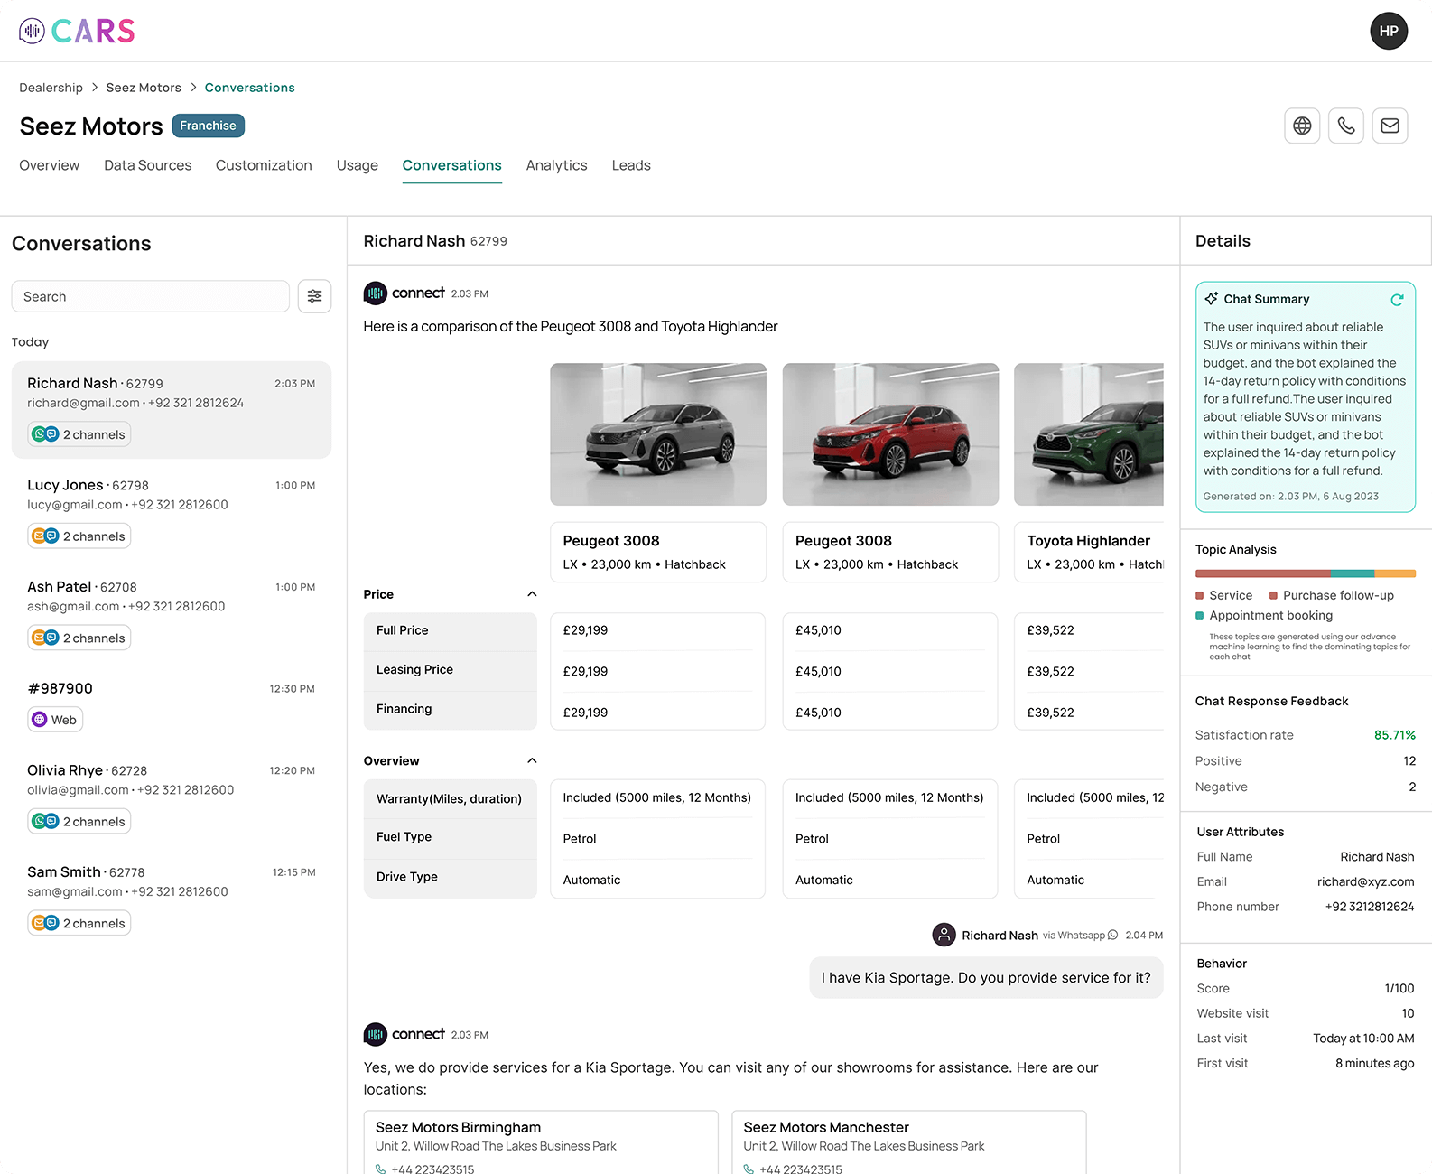Click Richard Nash 2 channels badge
The image size is (1432, 1174).
tap(79, 434)
